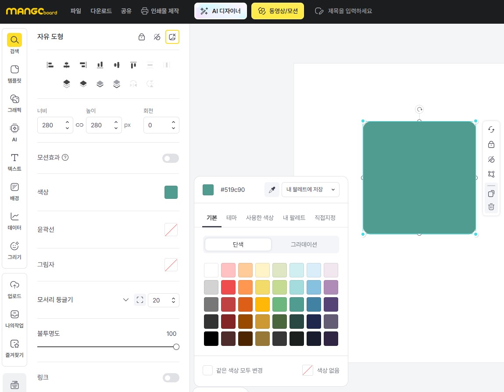This screenshot has height=392, width=504.
Task: Click the 인쇄물 제작 button
Action: 160,11
